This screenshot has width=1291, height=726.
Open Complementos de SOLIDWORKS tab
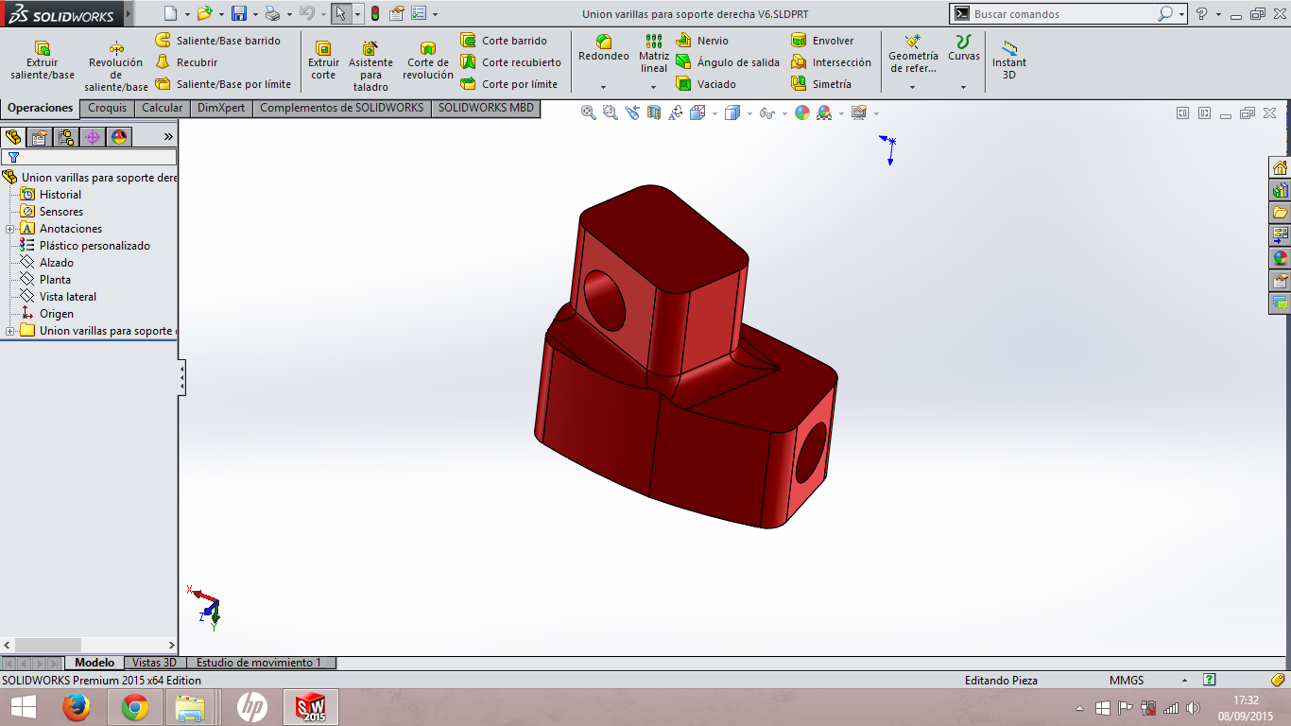(342, 108)
